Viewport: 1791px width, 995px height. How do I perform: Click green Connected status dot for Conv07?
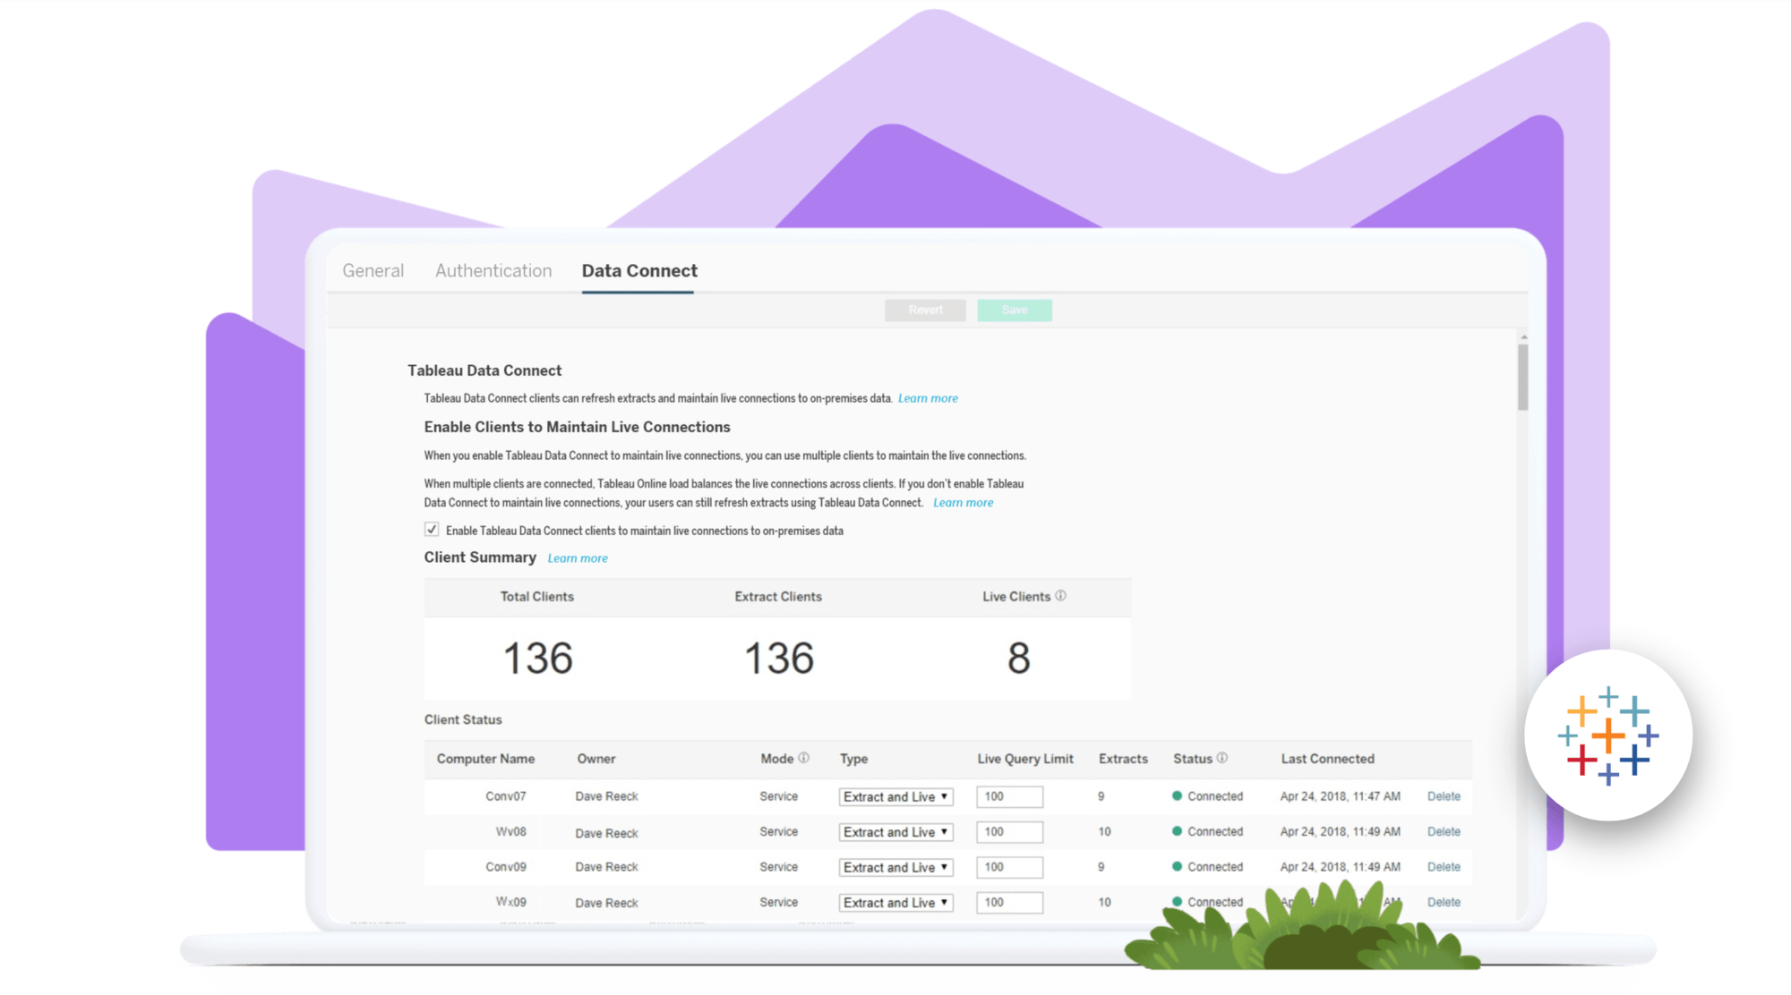1177,795
